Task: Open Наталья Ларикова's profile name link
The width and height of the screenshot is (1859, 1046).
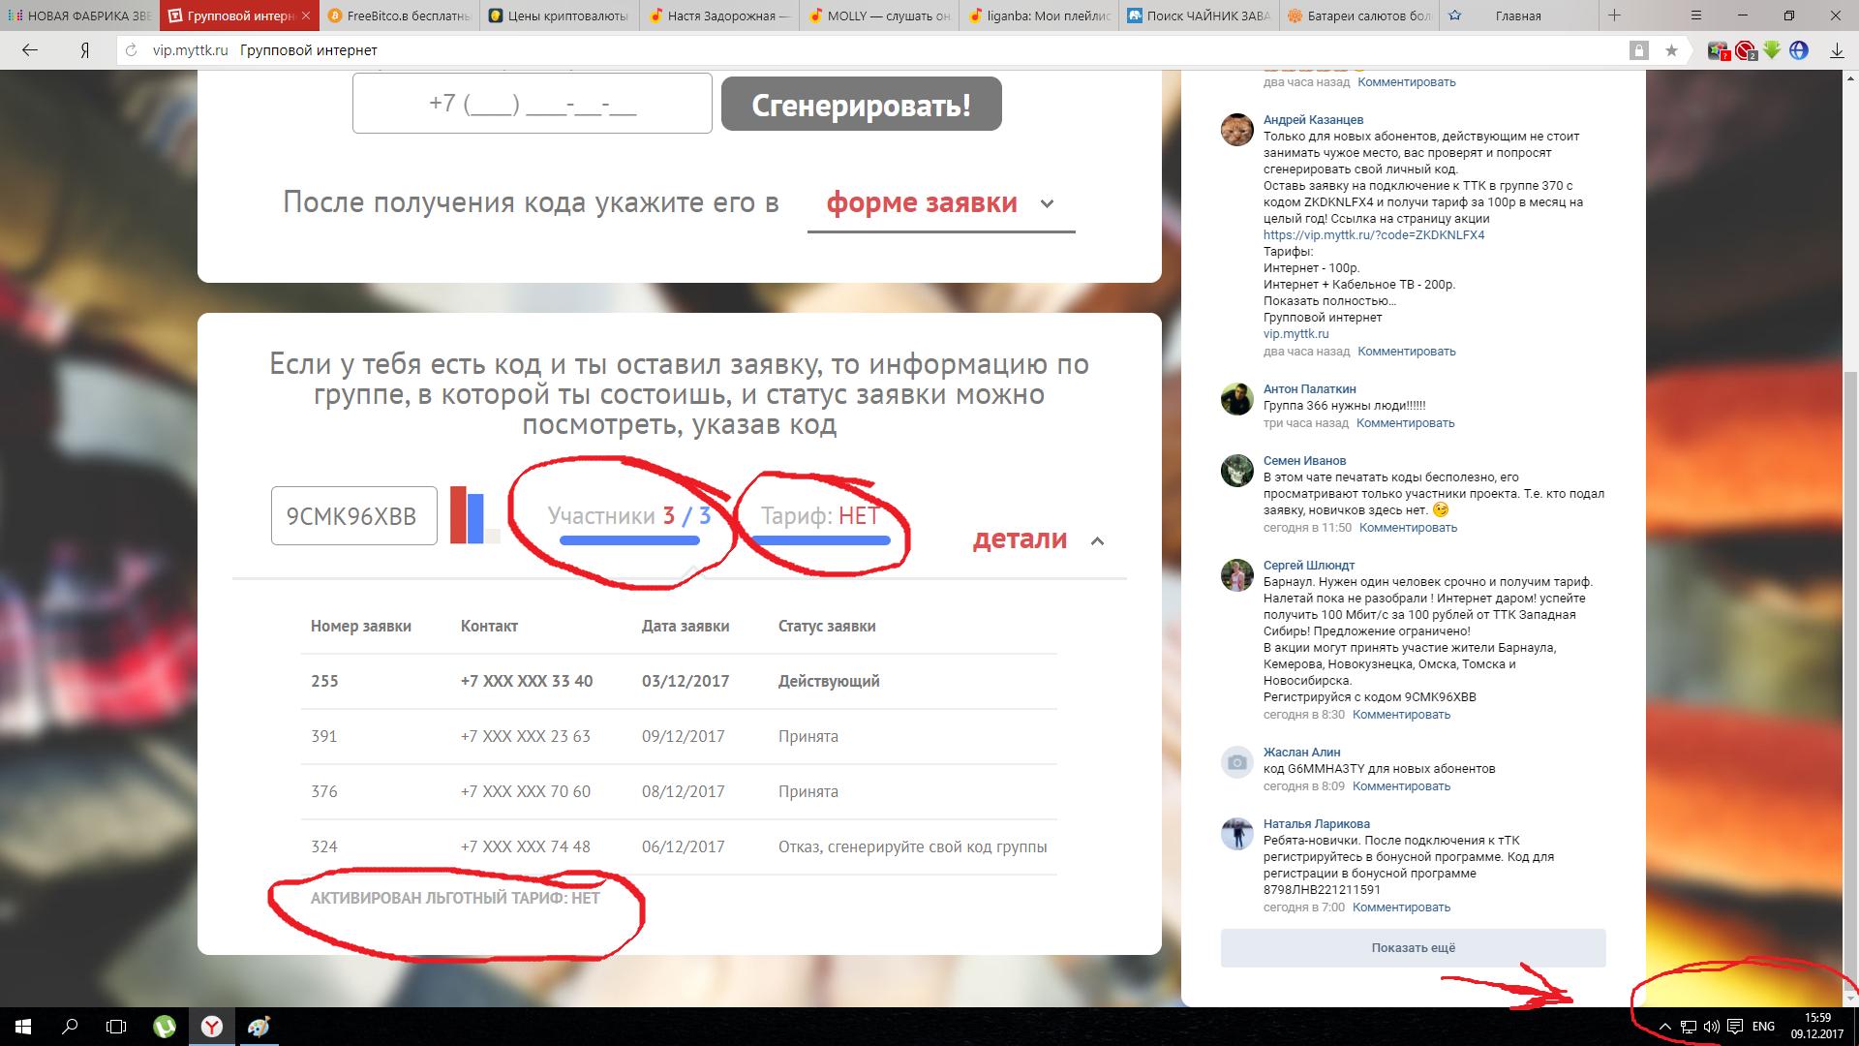Action: pyautogui.click(x=1316, y=824)
